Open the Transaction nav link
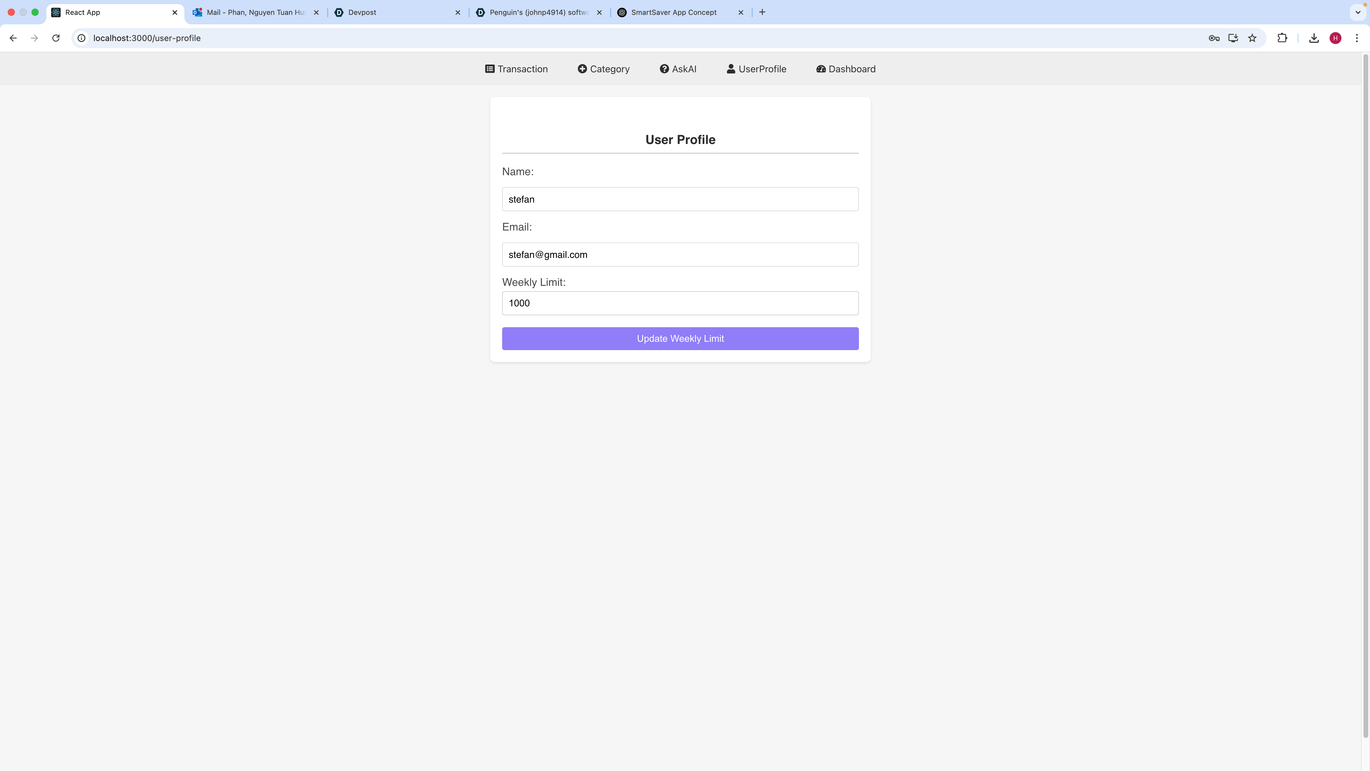The height and width of the screenshot is (771, 1370). (516, 69)
